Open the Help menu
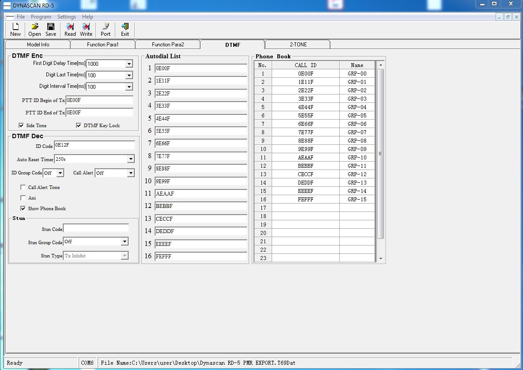This screenshot has width=523, height=370. 88,17
